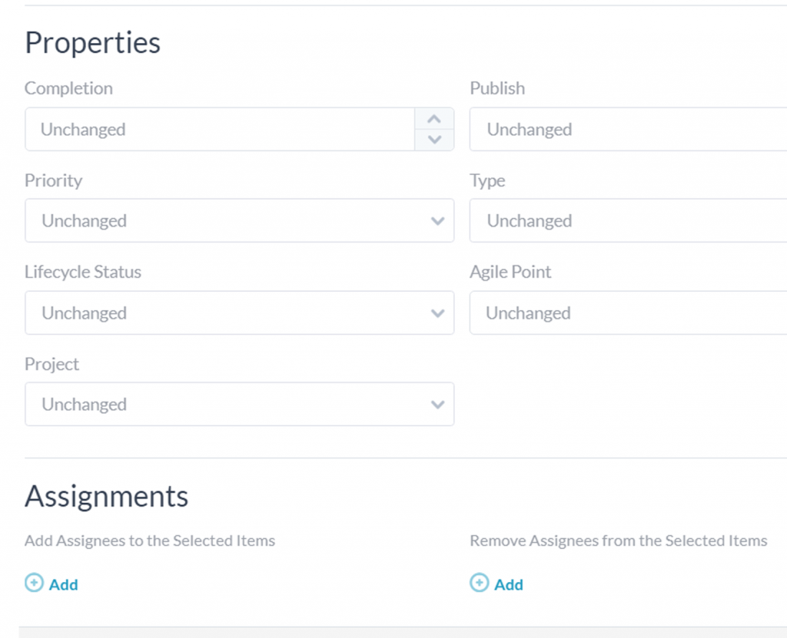Click the Completion decrement down arrow
Image resolution: width=787 pixels, height=638 pixels.
point(434,140)
